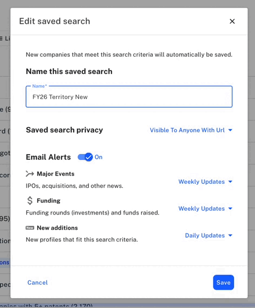This screenshot has height=308, width=255.
Task: Save the edited search
Action: click(223, 283)
